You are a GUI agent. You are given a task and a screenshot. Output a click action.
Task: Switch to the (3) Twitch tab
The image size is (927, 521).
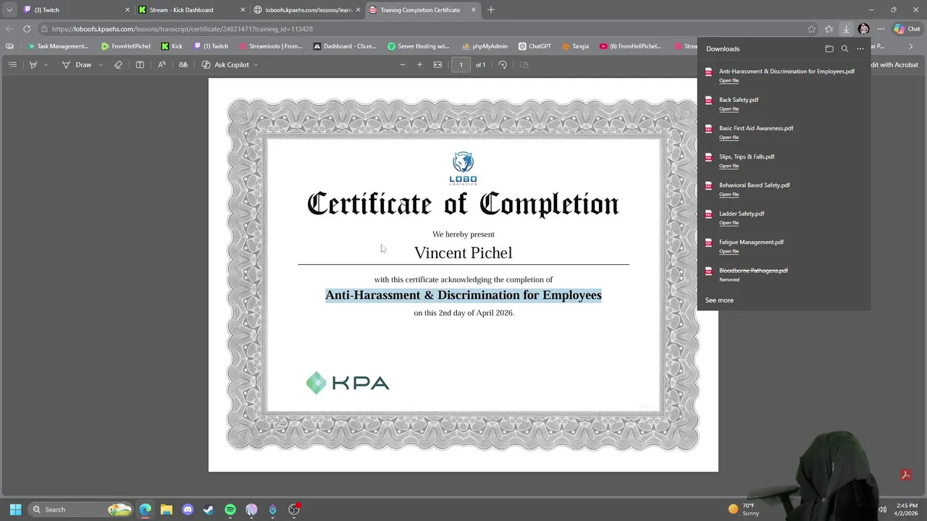[75, 10]
